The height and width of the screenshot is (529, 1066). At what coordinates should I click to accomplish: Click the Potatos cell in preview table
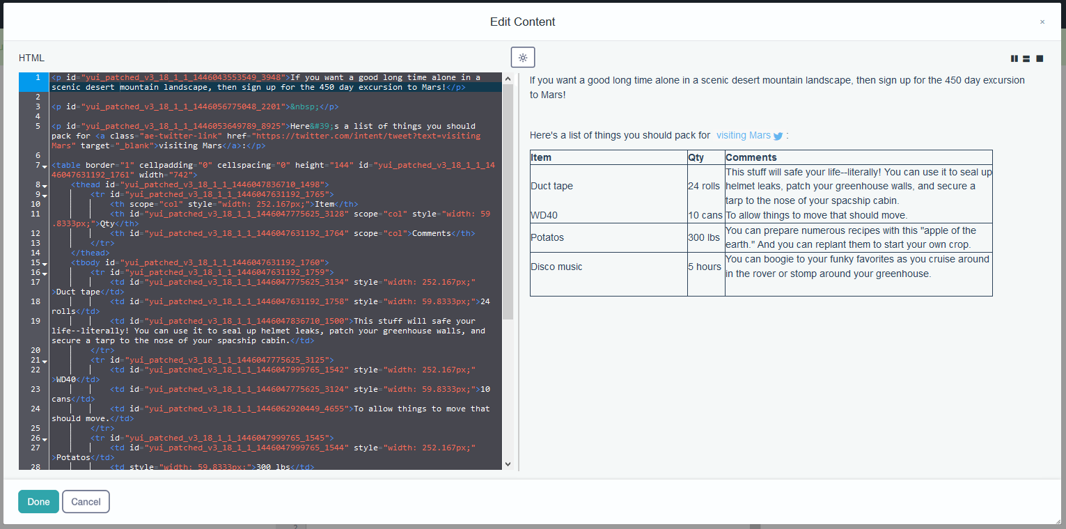click(609, 237)
